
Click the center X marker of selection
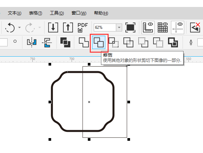coord(89,102)
